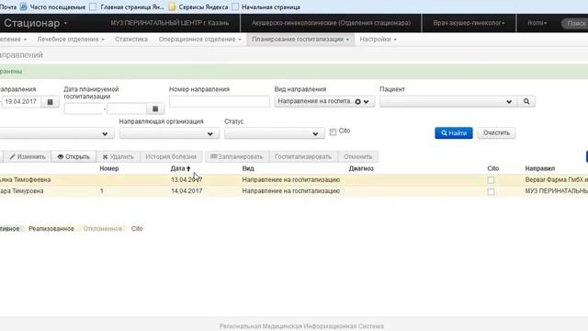This screenshot has width=588, height=331.
Task: Expand the Вид направления dropdown
Action: tap(366, 102)
